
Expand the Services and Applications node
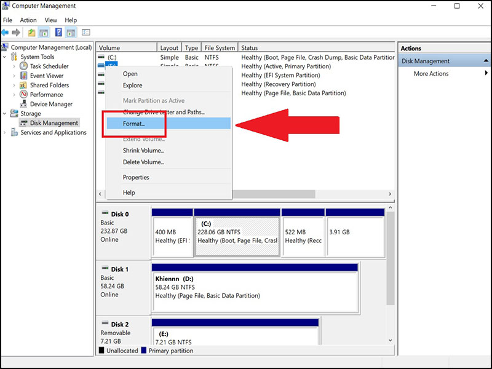(6, 133)
